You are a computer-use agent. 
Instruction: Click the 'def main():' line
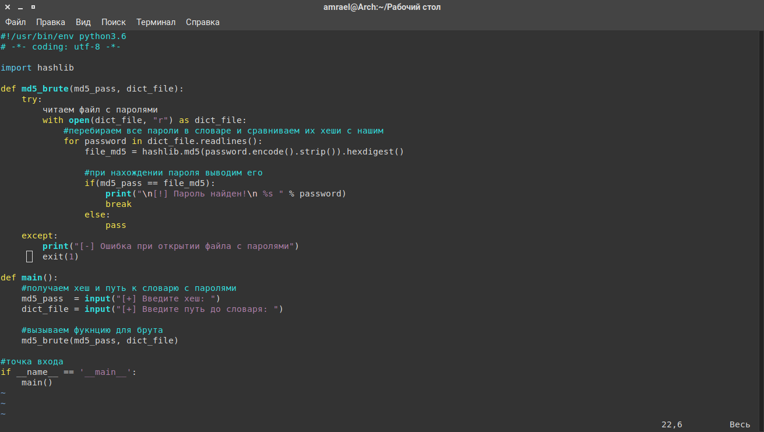(29, 278)
